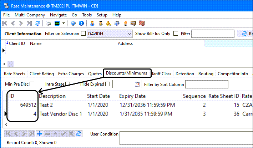Click the blue exclamation mark icon
Viewport: 253px width, 148px height.
[81, 23]
